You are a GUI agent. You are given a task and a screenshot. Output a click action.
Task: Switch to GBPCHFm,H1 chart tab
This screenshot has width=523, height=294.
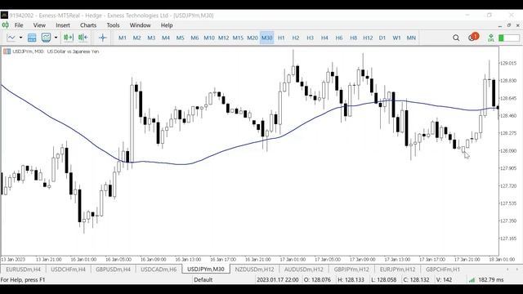point(443,269)
